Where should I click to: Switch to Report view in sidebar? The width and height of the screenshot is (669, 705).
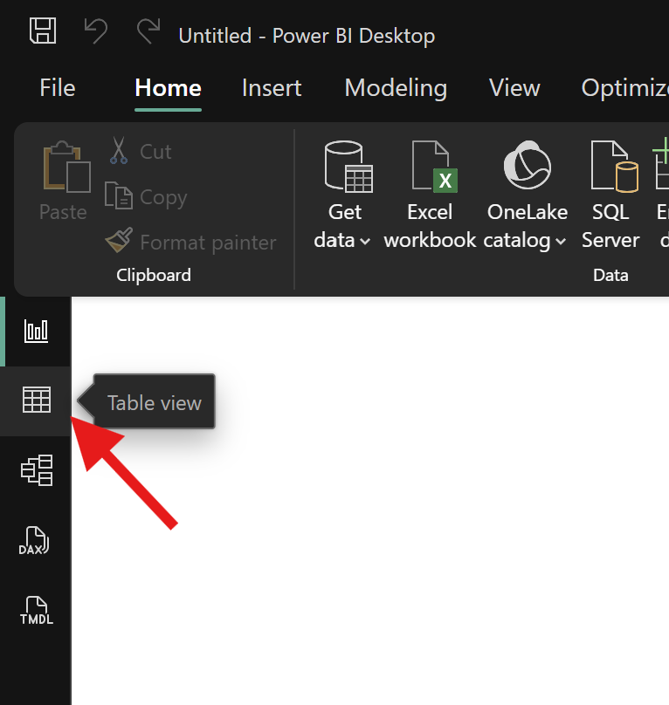click(x=36, y=332)
